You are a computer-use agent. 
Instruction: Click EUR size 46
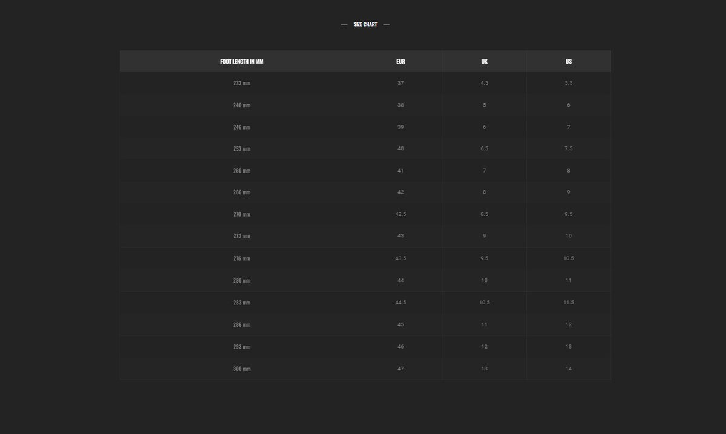401,346
